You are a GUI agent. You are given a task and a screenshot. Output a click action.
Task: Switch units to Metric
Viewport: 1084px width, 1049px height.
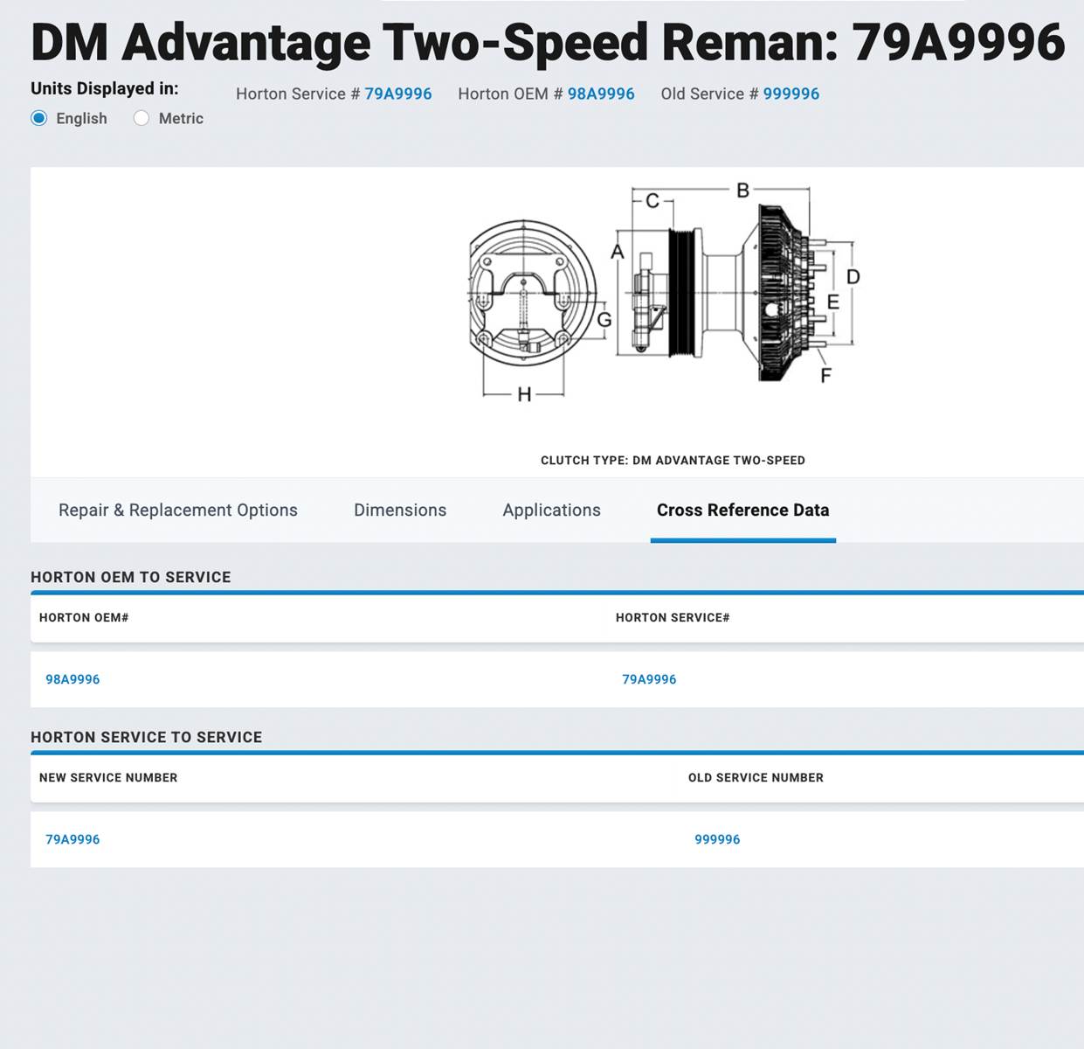[x=142, y=118]
